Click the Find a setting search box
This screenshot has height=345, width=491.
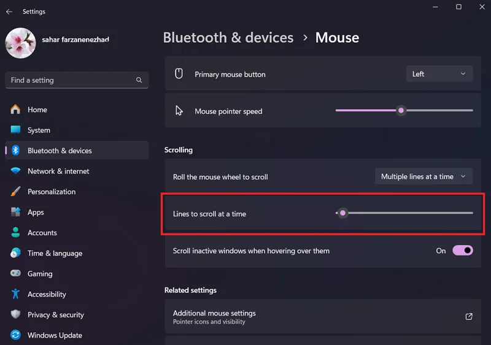(x=77, y=80)
